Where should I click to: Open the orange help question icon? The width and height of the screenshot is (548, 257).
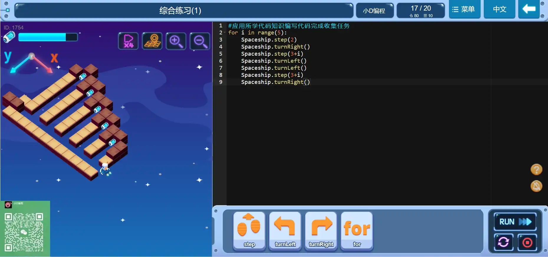click(536, 170)
